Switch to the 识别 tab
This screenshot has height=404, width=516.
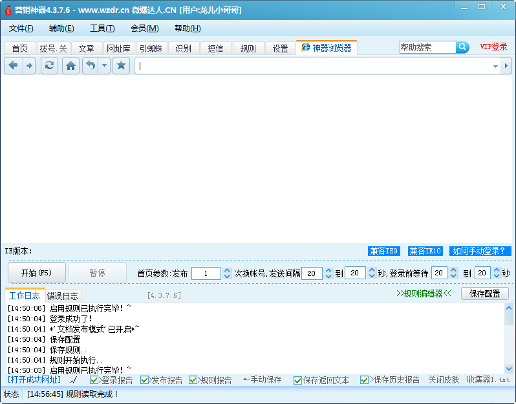(x=183, y=48)
